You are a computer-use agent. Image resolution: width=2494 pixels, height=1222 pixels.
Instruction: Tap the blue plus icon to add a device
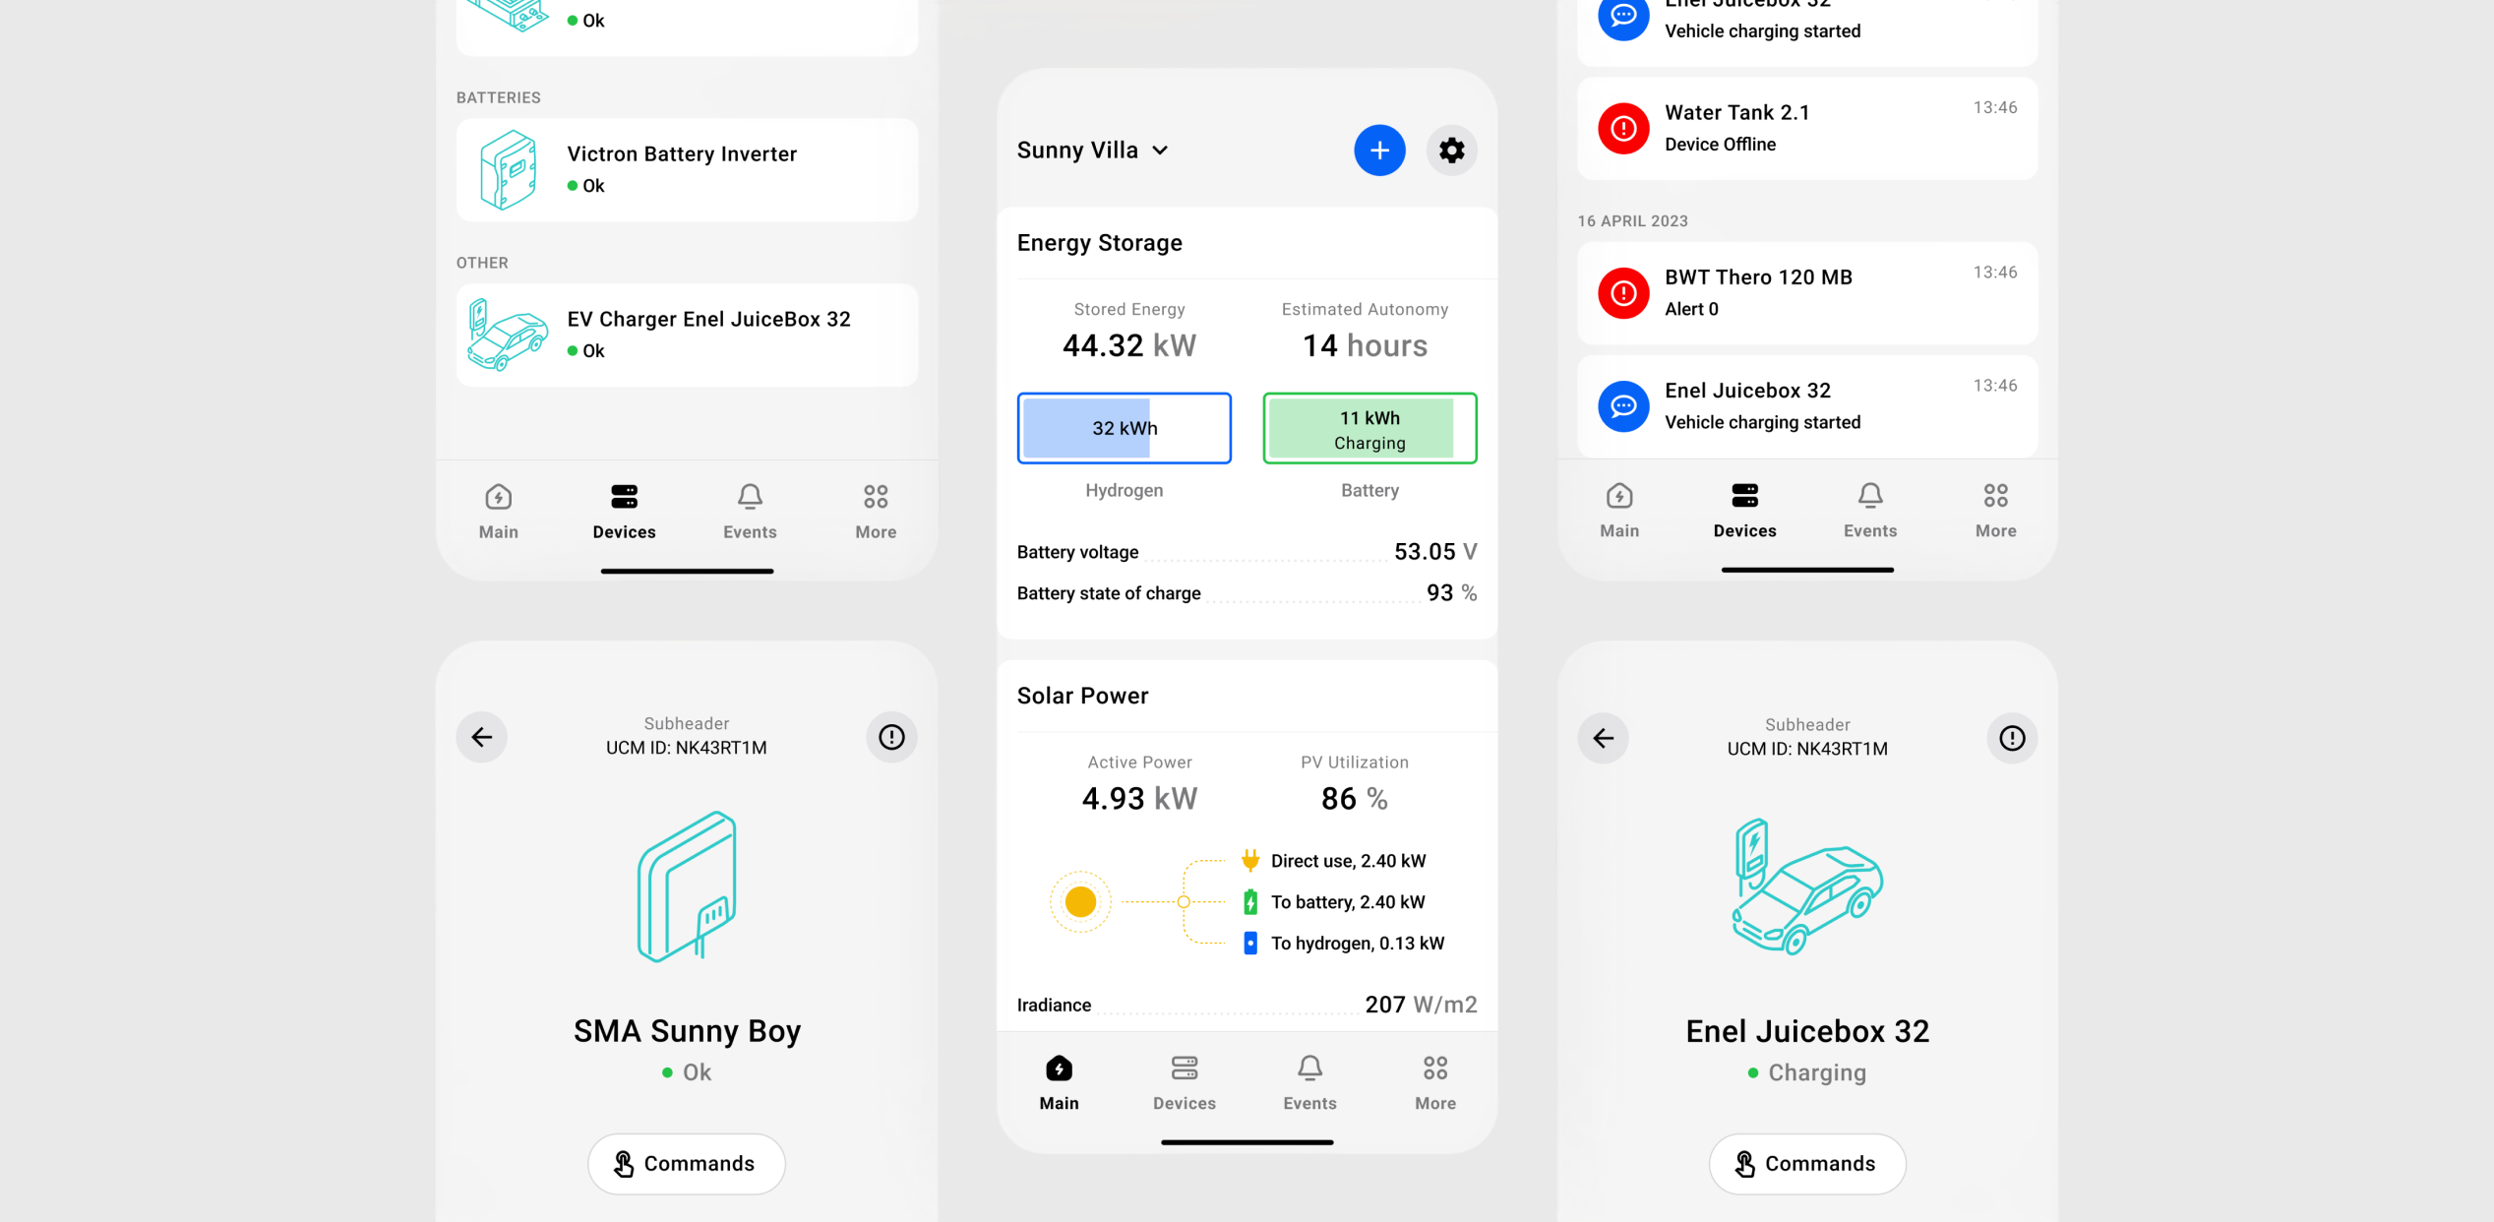(x=1379, y=150)
